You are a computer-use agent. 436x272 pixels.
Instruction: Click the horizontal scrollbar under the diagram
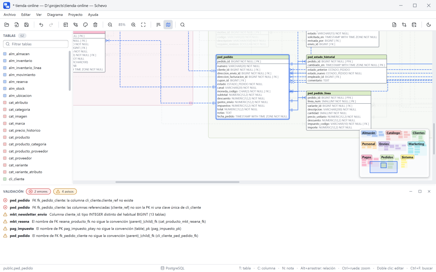tap(177, 182)
